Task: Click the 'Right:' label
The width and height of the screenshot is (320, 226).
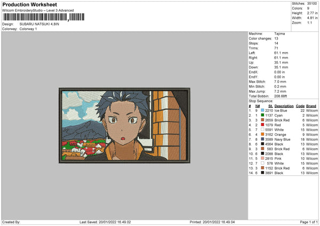Action: [x=253, y=58]
